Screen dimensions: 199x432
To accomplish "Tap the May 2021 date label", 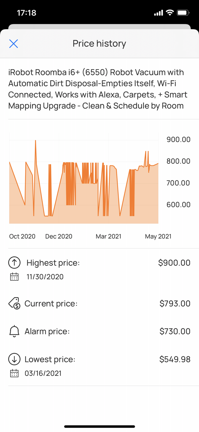I will (x=158, y=236).
